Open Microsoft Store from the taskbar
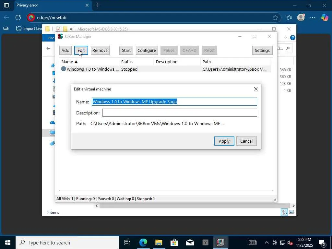 tap(174, 243)
